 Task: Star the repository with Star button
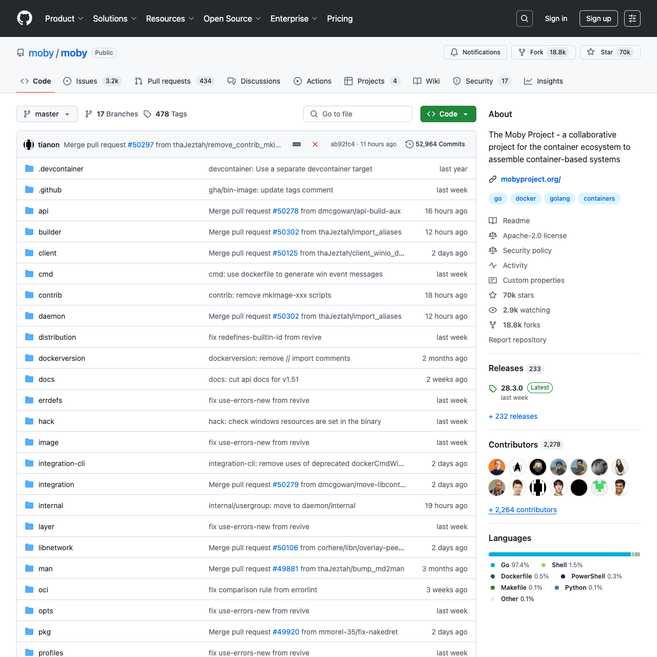point(610,52)
